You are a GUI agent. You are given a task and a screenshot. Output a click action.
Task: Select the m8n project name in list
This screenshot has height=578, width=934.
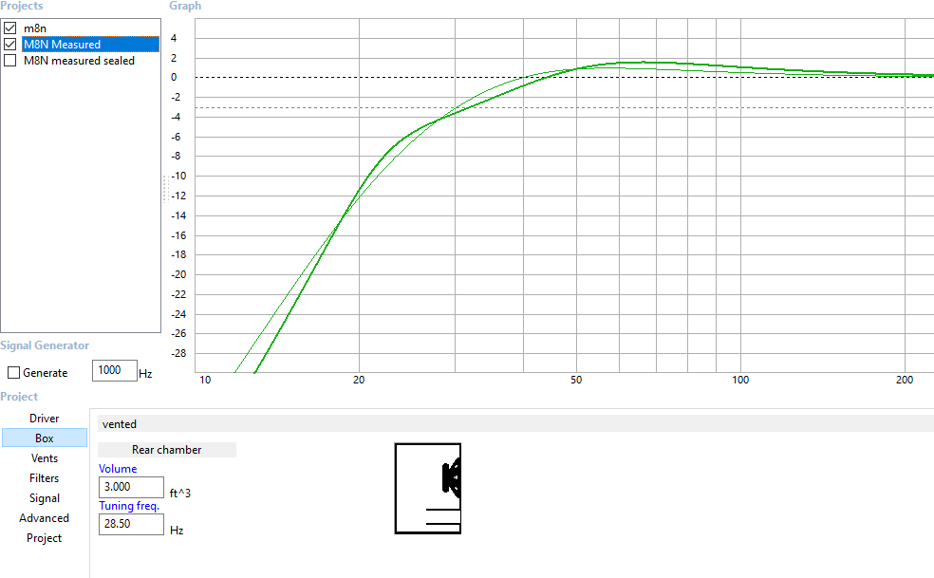(x=35, y=28)
